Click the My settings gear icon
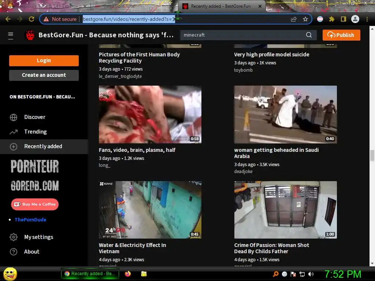Viewport: 375px width, 281px height. (x=14, y=237)
